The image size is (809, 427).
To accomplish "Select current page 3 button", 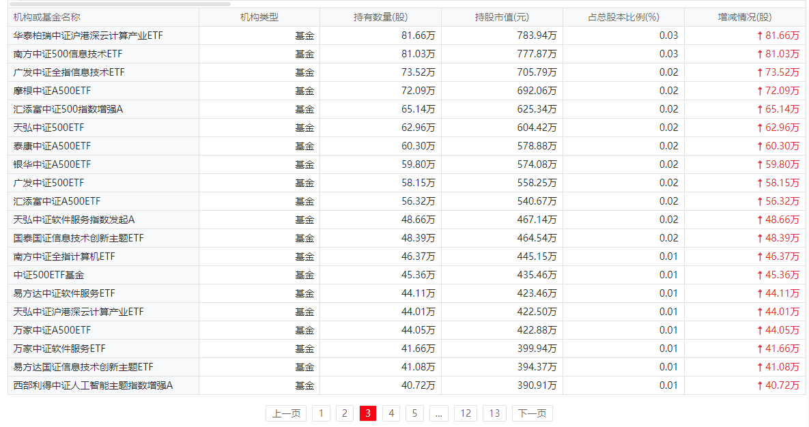I will click(368, 413).
